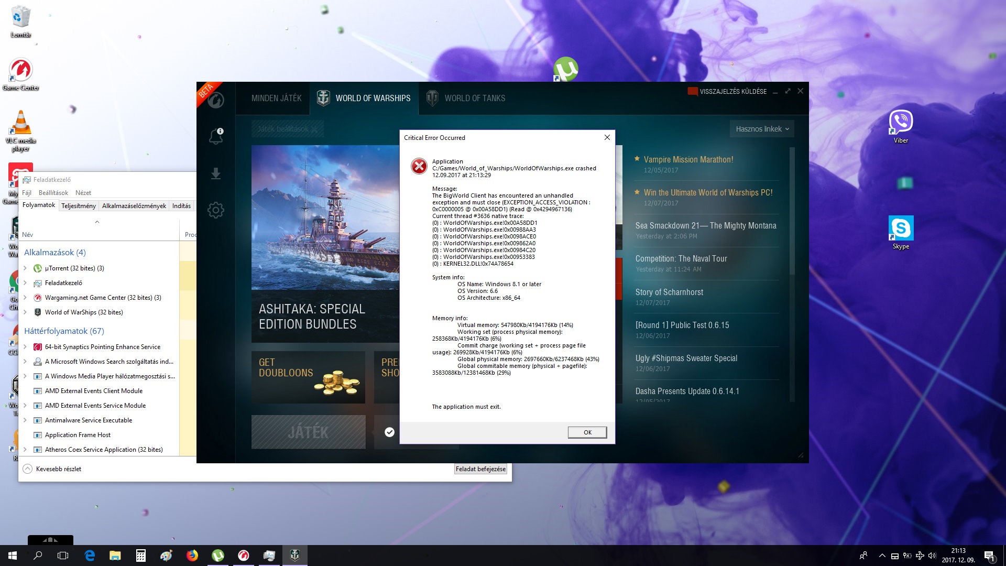Switch to Wargaming Game Center on taskbar
The width and height of the screenshot is (1006, 566).
[244, 556]
